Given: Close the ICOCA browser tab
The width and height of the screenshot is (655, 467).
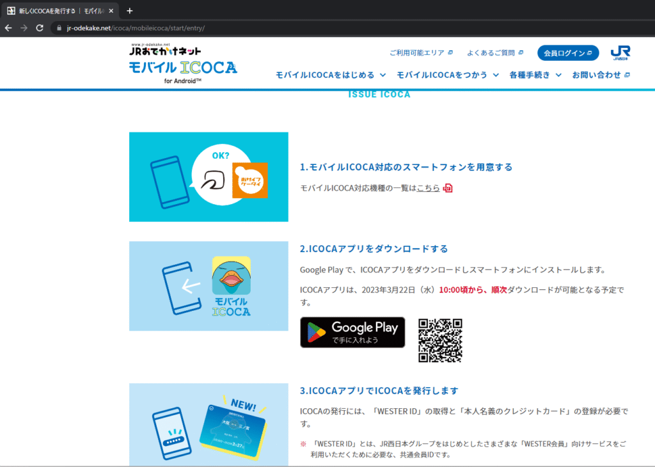Looking at the screenshot, I should click(111, 11).
